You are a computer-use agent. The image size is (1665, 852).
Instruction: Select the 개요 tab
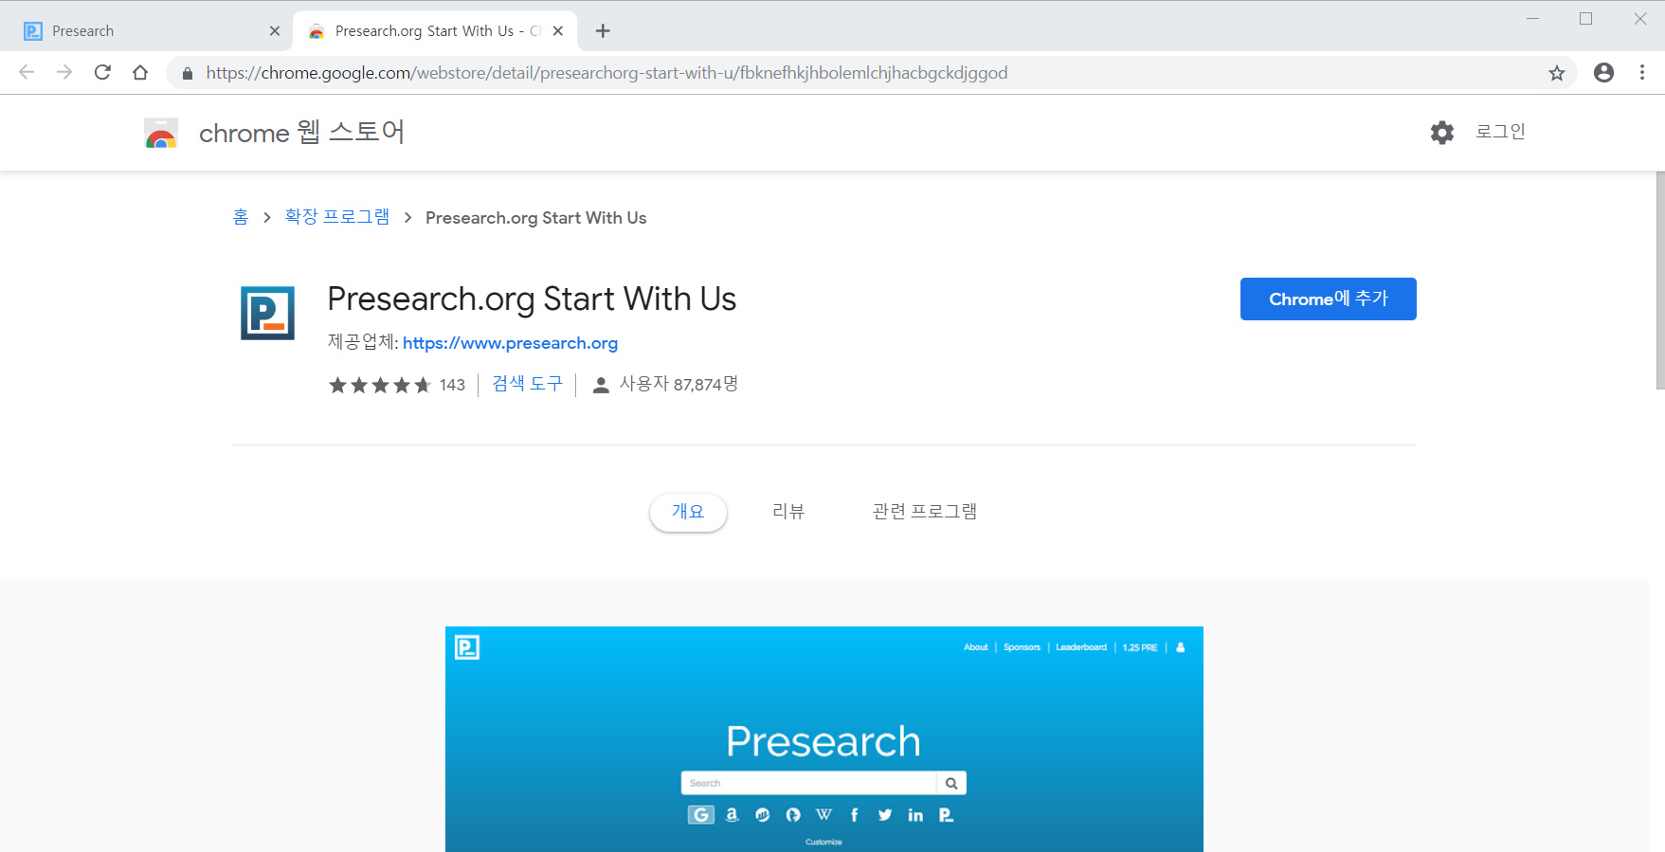point(688,512)
